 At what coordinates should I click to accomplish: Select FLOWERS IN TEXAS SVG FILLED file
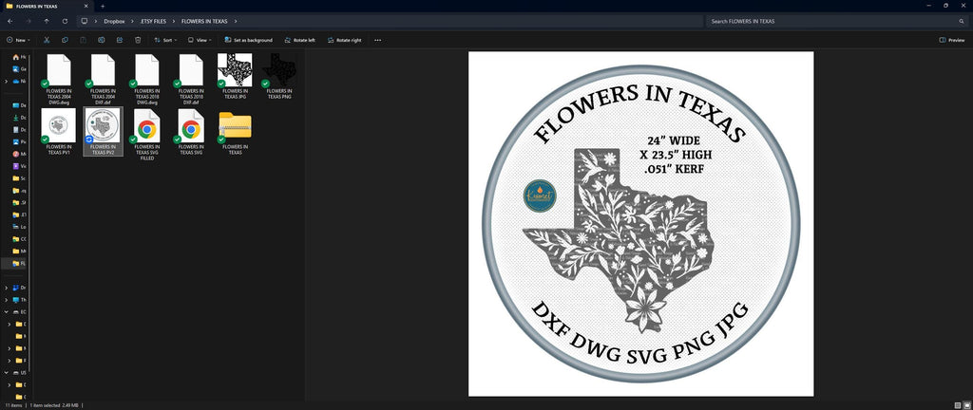point(147,135)
